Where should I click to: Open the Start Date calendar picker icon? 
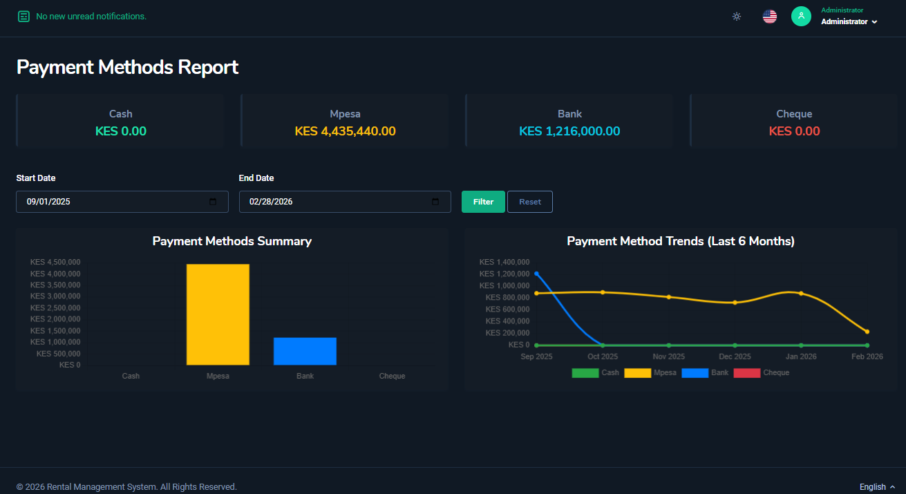click(x=213, y=202)
